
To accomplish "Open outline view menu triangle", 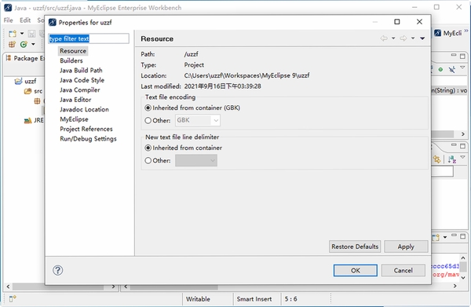I will (x=462, y=68).
